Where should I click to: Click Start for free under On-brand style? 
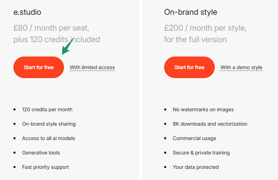(x=189, y=67)
